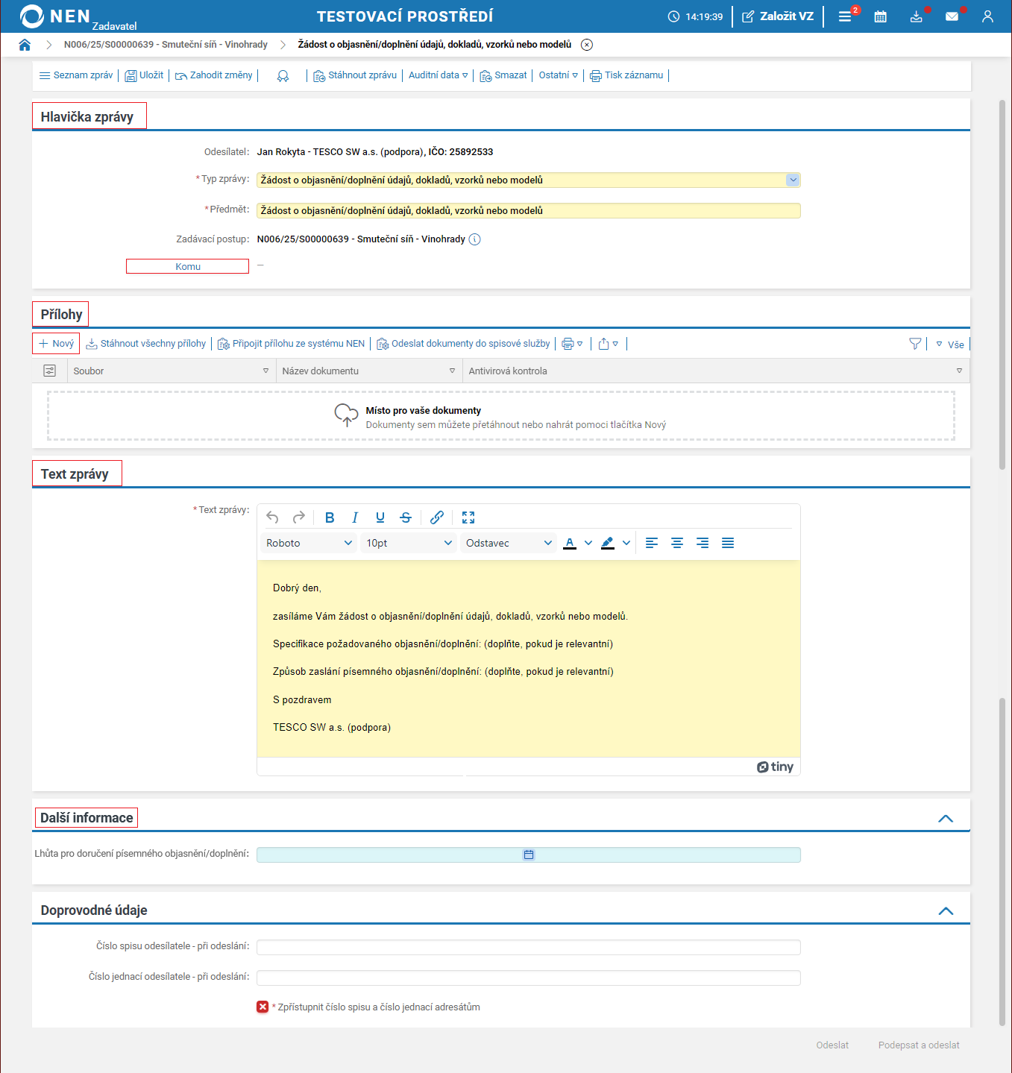
Task: Open the Antivirová kontrola column menu arrow
Action: [x=959, y=371]
